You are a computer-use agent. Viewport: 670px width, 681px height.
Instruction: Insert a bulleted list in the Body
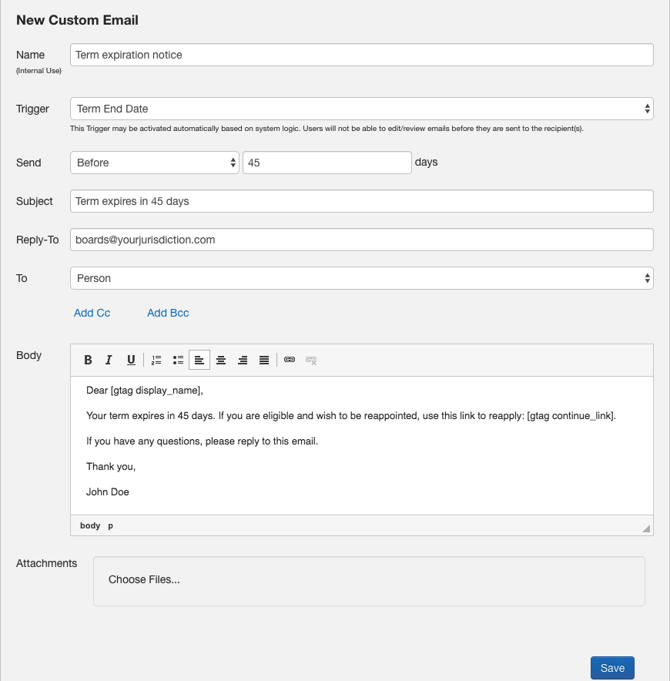pyautogui.click(x=178, y=360)
